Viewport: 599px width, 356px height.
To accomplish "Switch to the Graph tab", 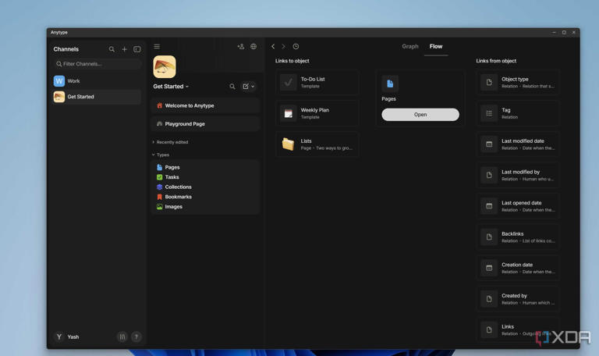I will click(x=410, y=46).
